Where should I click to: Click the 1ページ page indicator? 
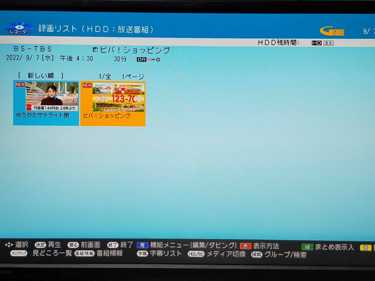click(x=133, y=77)
